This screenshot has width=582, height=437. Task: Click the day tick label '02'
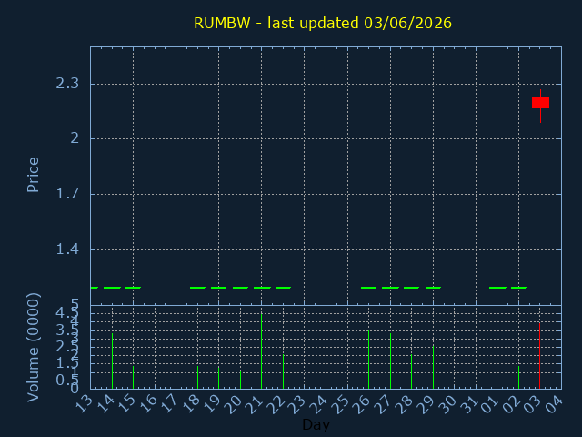(x=512, y=403)
